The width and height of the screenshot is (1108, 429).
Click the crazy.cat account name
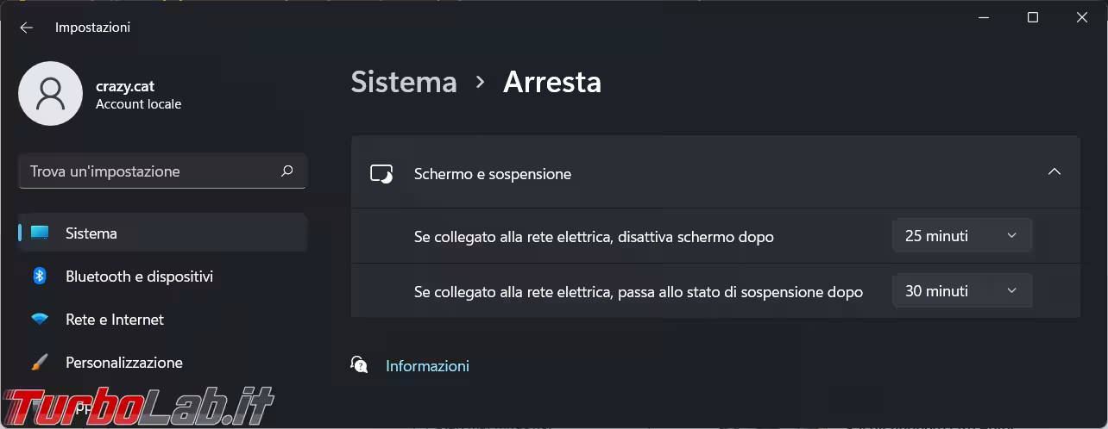click(125, 86)
